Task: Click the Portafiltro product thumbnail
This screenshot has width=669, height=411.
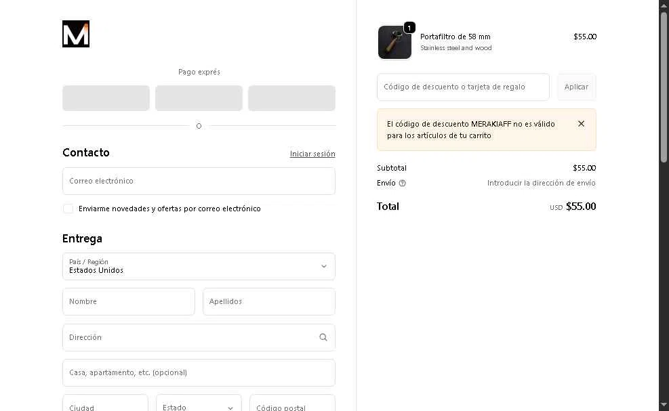Action: [x=394, y=42]
